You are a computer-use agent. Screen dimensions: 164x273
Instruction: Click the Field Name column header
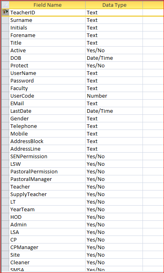47,5
